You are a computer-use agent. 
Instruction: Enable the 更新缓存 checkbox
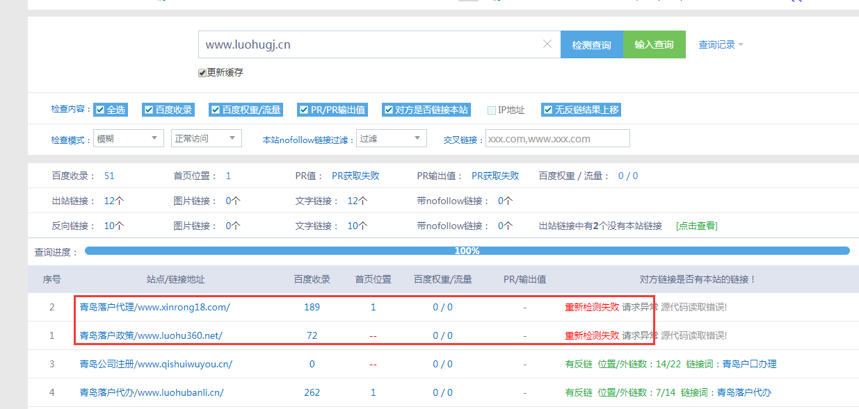click(202, 72)
